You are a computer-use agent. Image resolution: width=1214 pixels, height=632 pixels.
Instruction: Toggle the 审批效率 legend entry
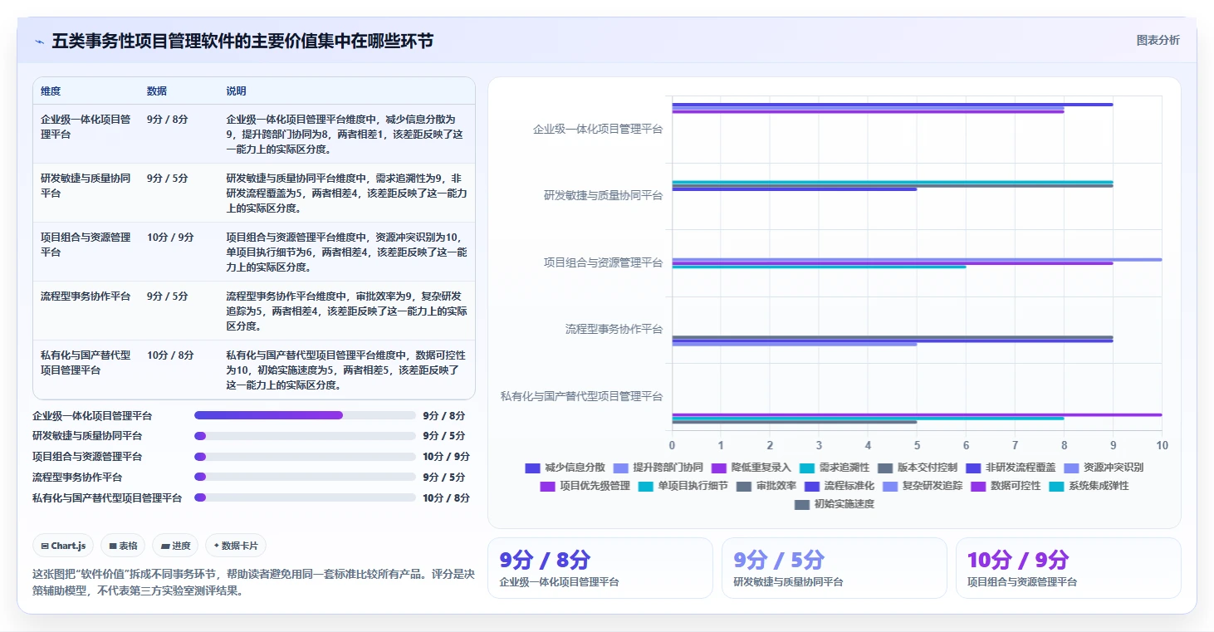[x=766, y=486]
